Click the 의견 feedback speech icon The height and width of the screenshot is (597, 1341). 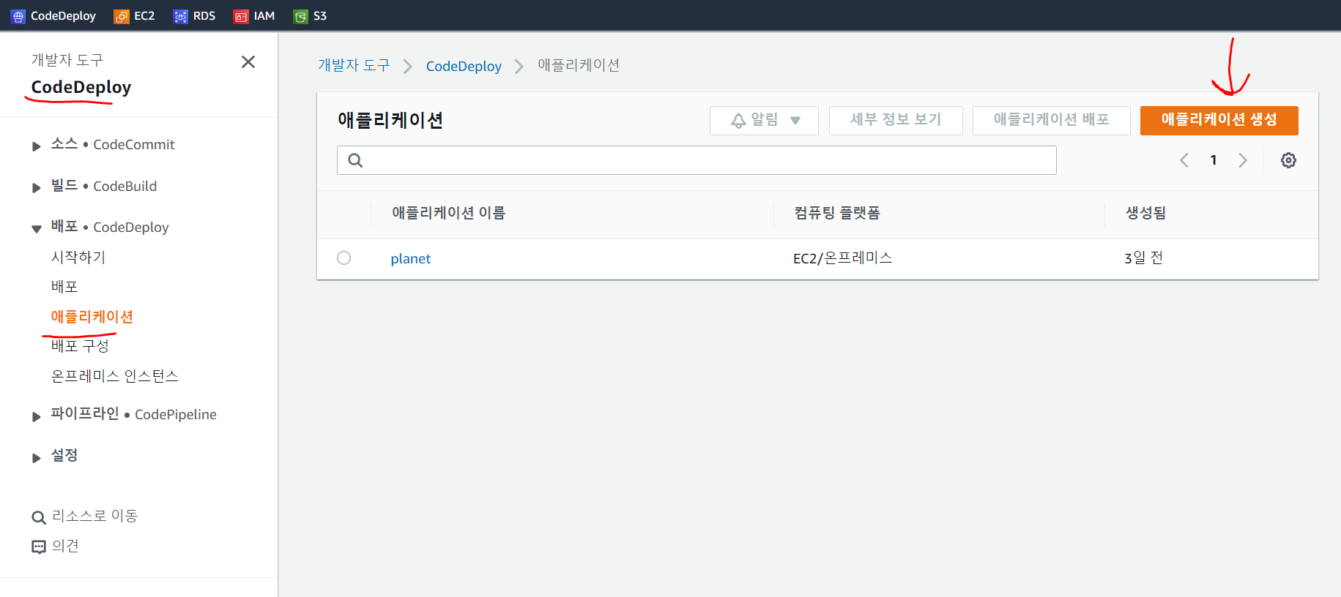pyautogui.click(x=39, y=547)
